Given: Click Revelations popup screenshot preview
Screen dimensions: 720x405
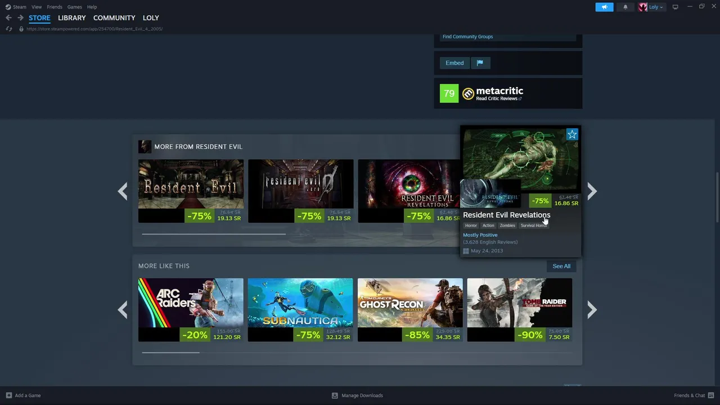Looking at the screenshot, I should pos(521,159).
